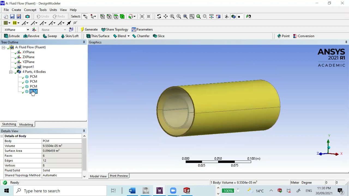
Task: Click the image capture camera icon
Action: [x=27, y=16]
